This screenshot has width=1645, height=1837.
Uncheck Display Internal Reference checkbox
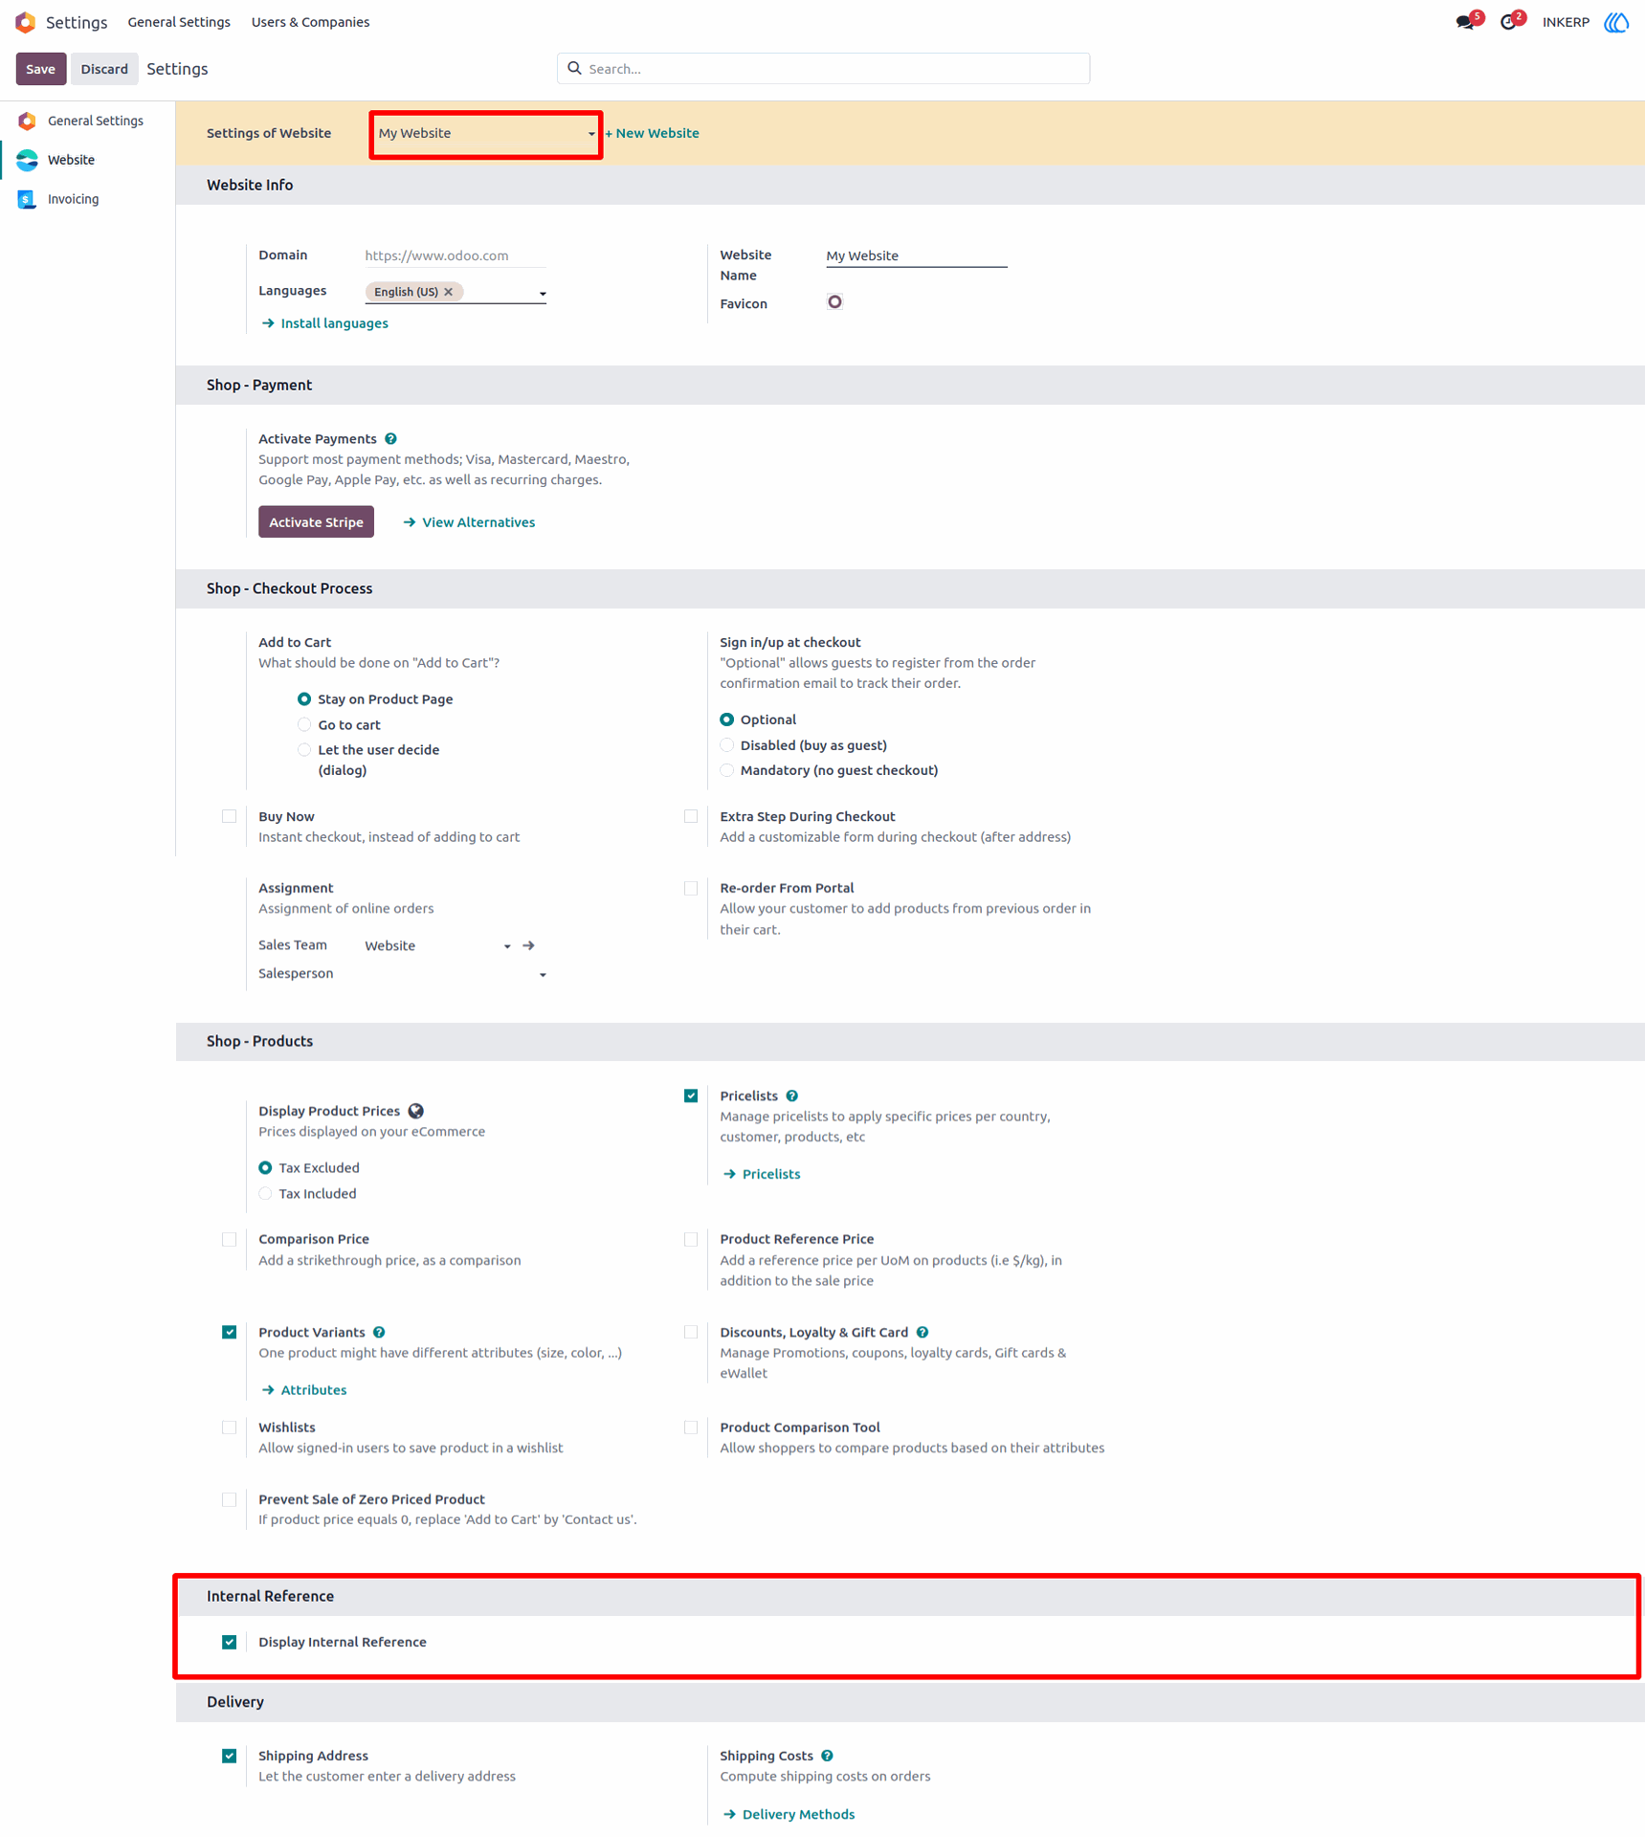point(230,1642)
